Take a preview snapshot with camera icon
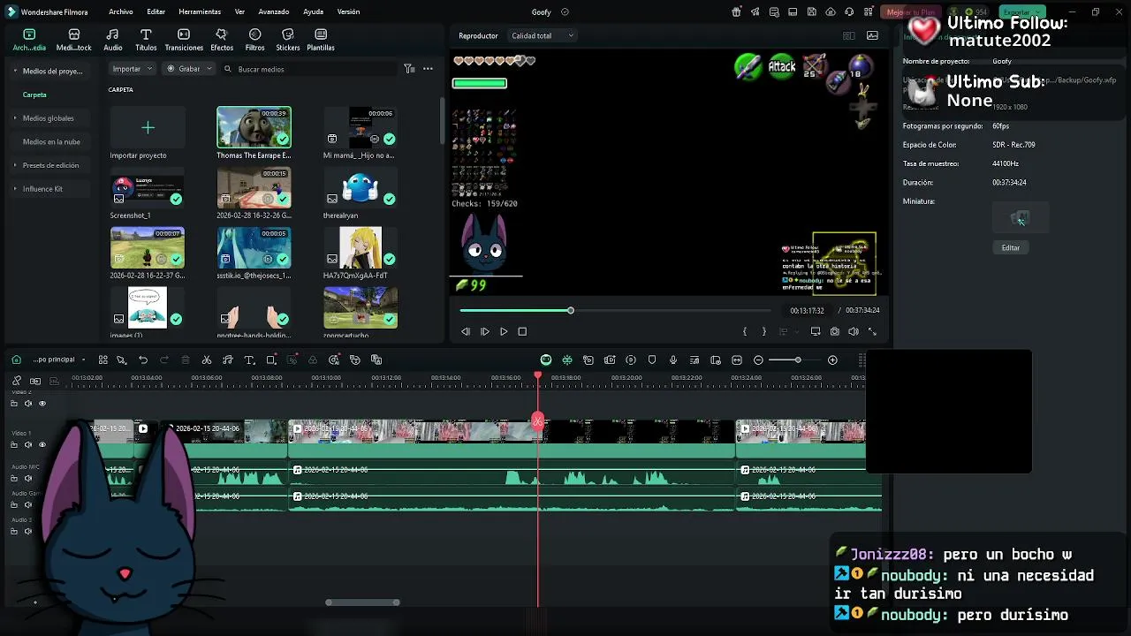Image resolution: width=1131 pixels, height=636 pixels. coord(834,331)
